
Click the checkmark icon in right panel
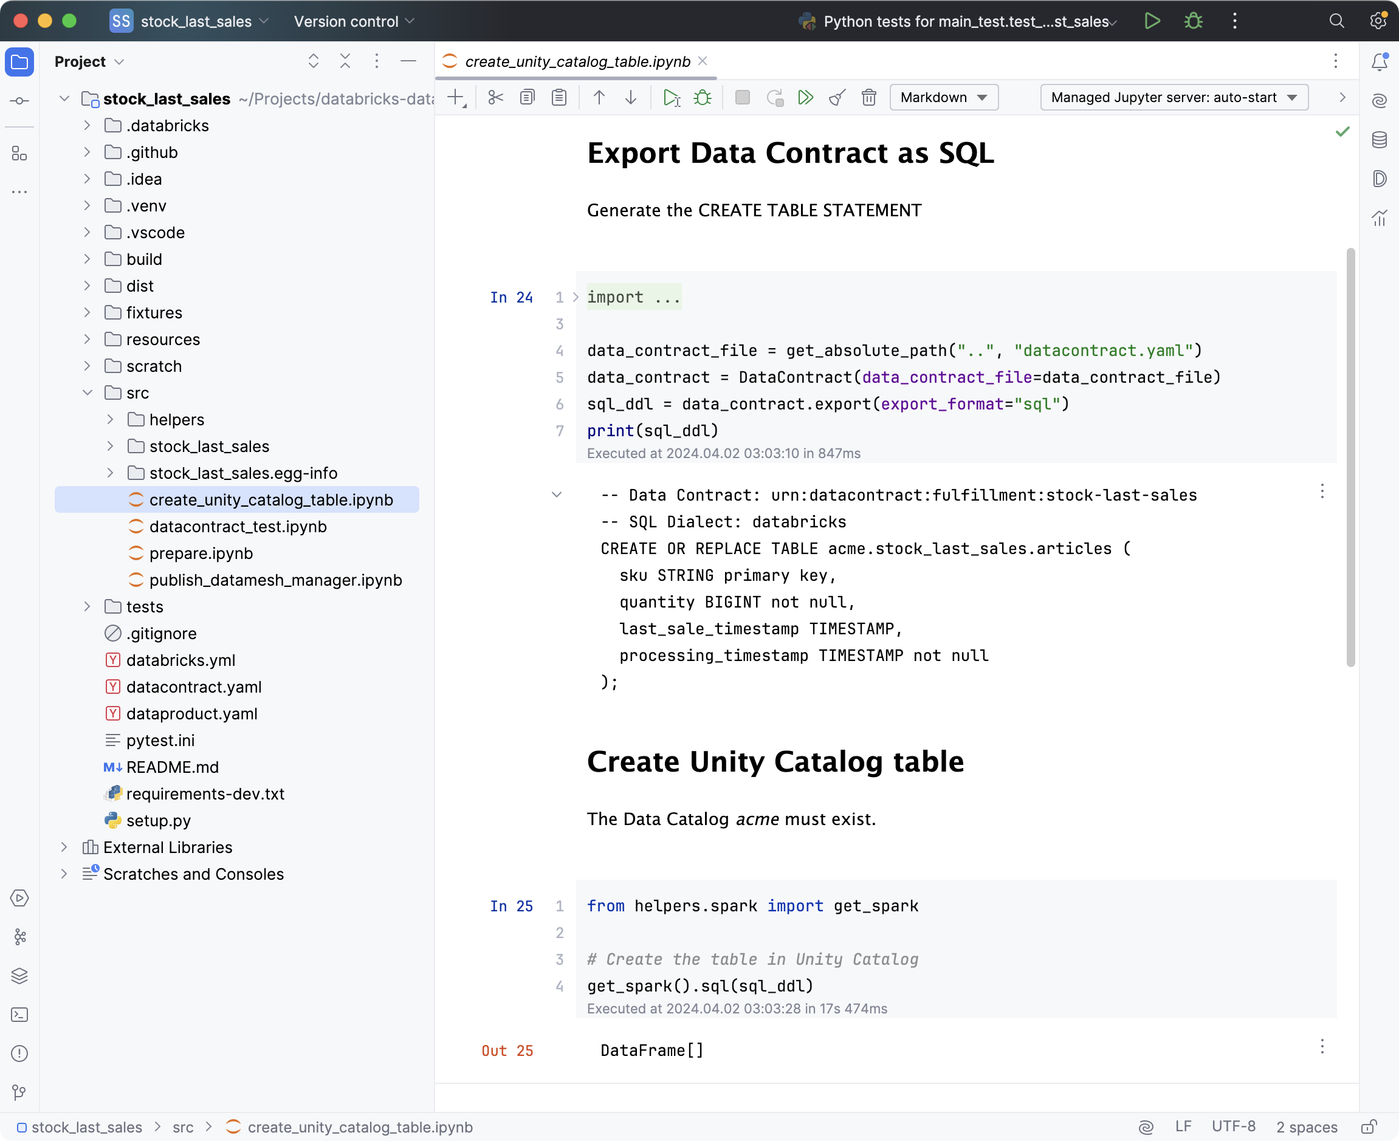pos(1342,131)
